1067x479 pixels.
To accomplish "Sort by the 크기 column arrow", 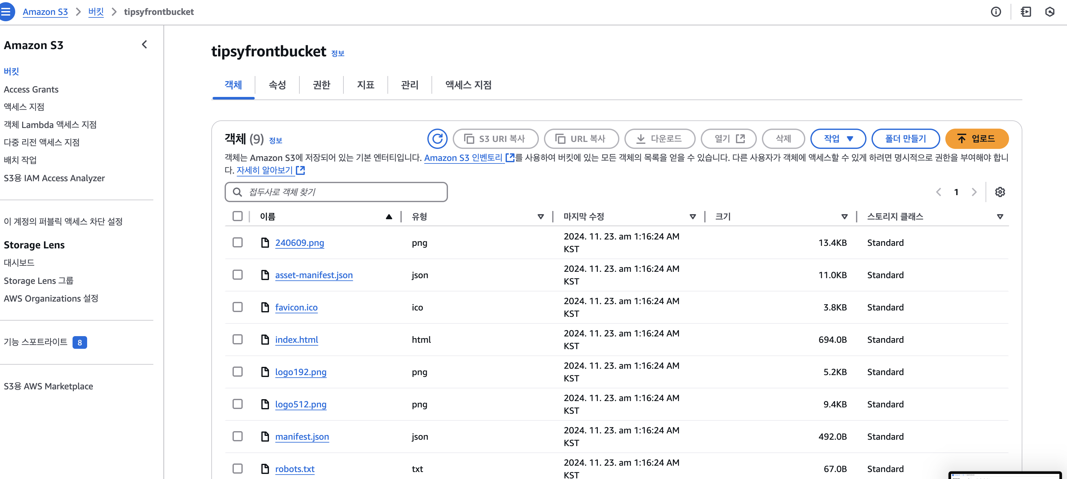I will (x=844, y=216).
